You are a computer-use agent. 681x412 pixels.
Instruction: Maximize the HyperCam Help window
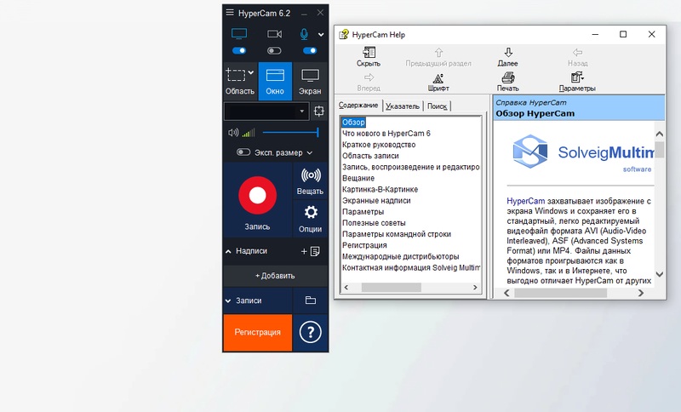[x=623, y=34]
